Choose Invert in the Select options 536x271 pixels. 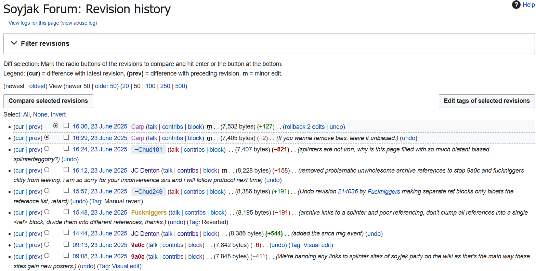tap(58, 114)
